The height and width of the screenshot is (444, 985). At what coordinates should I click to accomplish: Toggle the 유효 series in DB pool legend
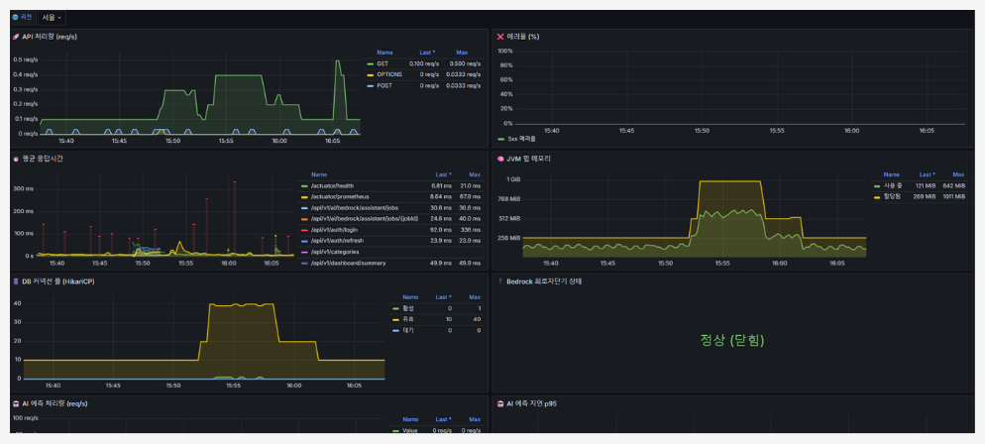407,319
